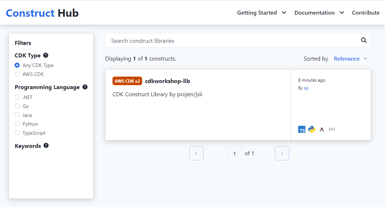Open the Keywords help icon
385x207 pixels.
tap(46, 145)
